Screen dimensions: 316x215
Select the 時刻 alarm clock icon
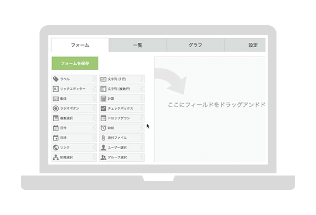coord(103,128)
